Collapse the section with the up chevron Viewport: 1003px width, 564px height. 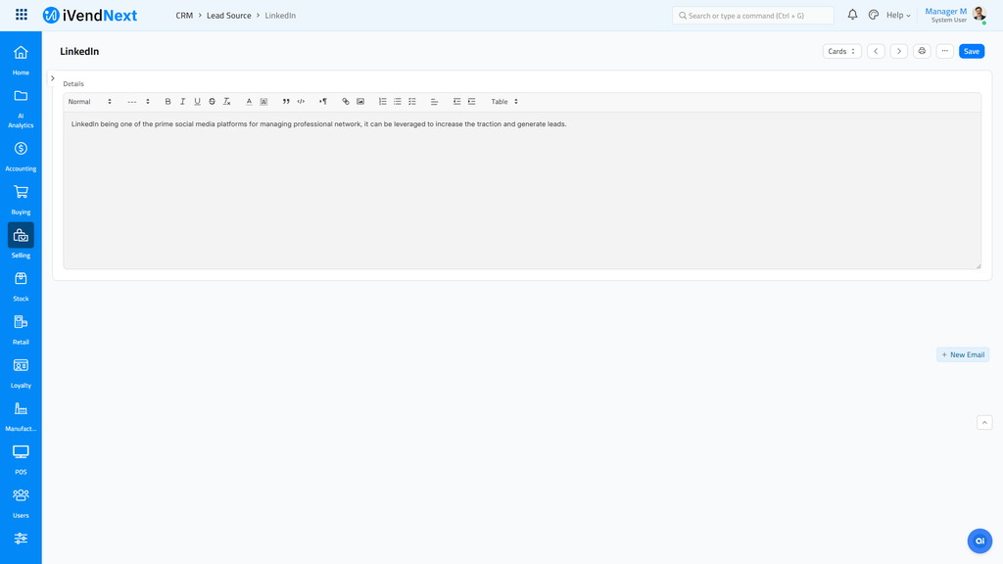tap(983, 422)
